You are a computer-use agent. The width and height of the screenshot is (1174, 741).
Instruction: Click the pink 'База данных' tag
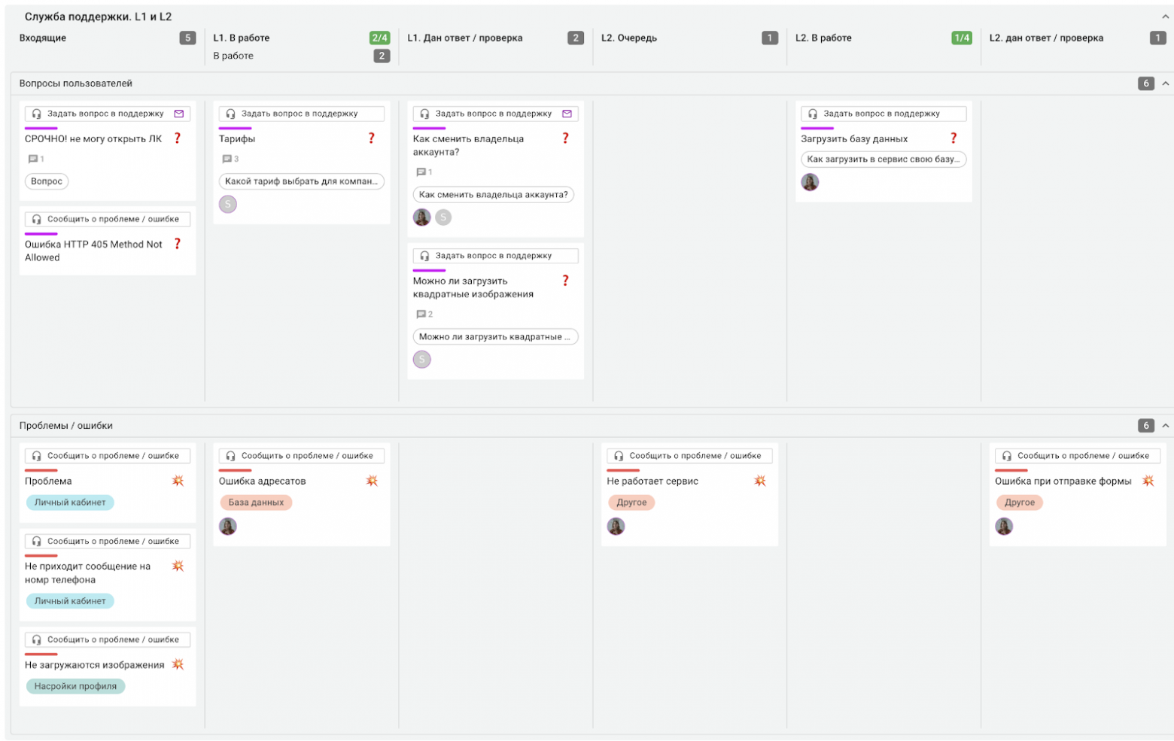256,503
